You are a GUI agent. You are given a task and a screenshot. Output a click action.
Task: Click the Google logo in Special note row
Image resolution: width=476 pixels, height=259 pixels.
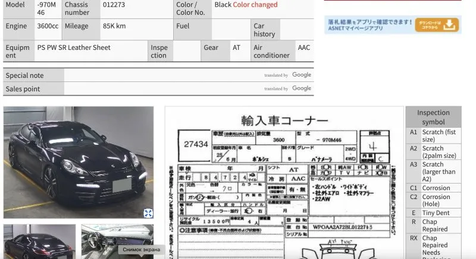(x=301, y=75)
